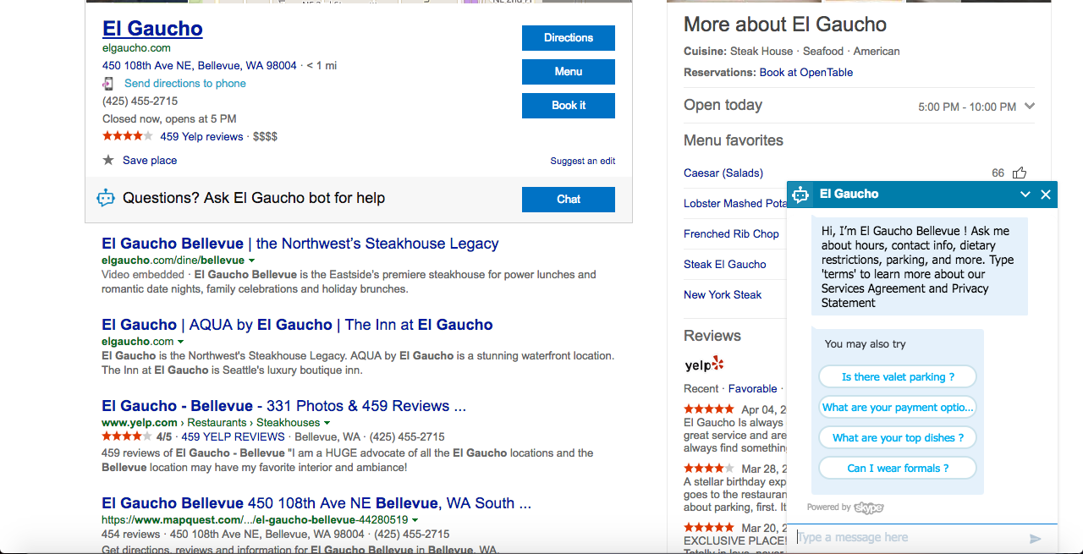Open the 'El Gaucho Bellevue 450 108th Ave' mapquest result
1083x554 pixels.
[316, 503]
